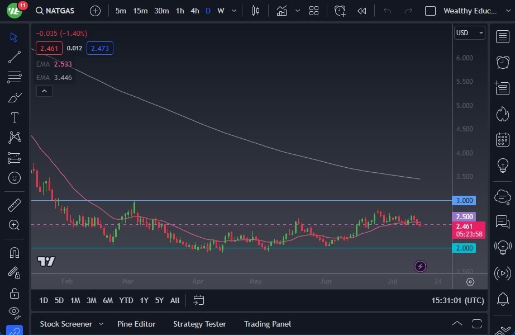The height and width of the screenshot is (335, 515).
Task: Open the Strategy Tester tab
Action: tap(199, 324)
